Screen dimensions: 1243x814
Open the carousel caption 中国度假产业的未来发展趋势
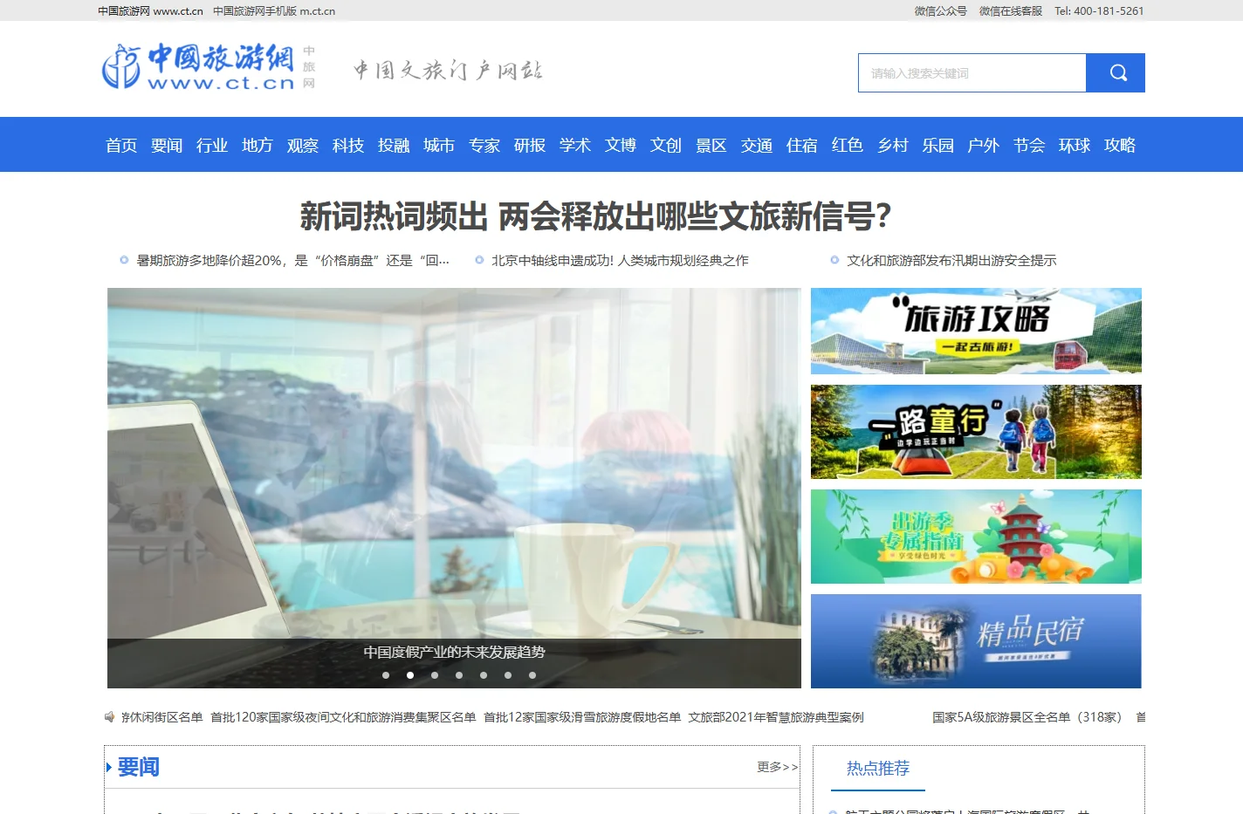tap(454, 653)
